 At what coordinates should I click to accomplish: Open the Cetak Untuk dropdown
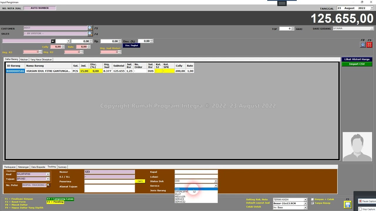[305, 207]
